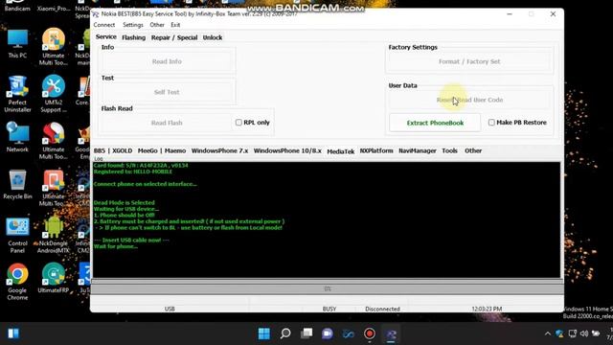
Task: Click the Nokia BEST taskbar icon
Action: (x=391, y=334)
